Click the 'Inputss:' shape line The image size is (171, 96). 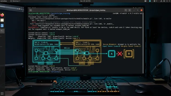52,68
